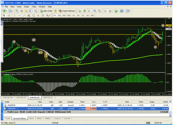Expand the Templates dropdown arrow

click(x=130, y=11)
